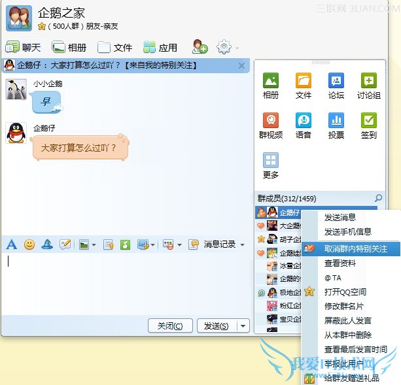Choose 查看资料 from context menu
This screenshot has width=401, height=385.
pos(351,263)
